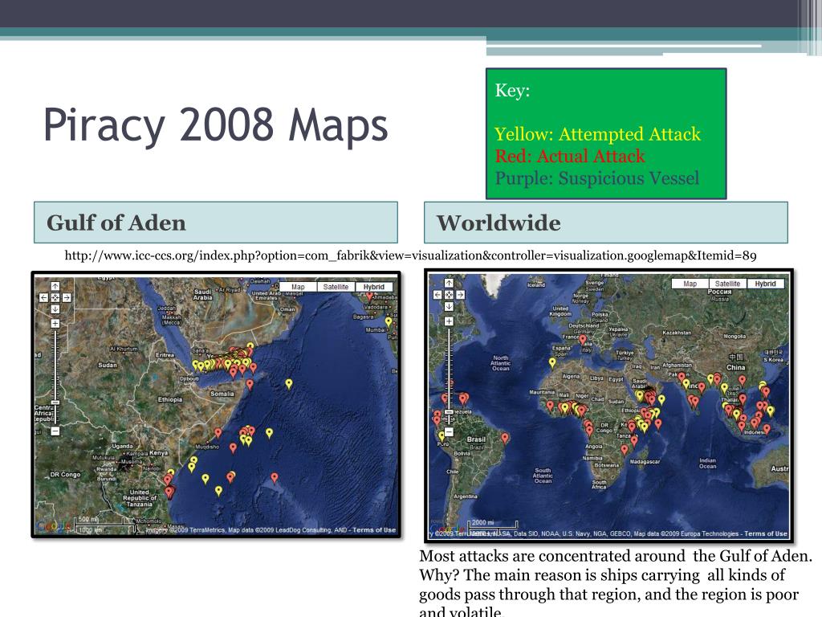Click zoom slider handle on Worldwide map

tap(449, 413)
